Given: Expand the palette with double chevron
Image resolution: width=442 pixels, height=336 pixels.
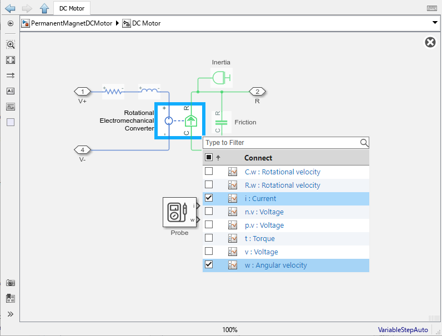Looking at the screenshot, I should pos(10,314).
